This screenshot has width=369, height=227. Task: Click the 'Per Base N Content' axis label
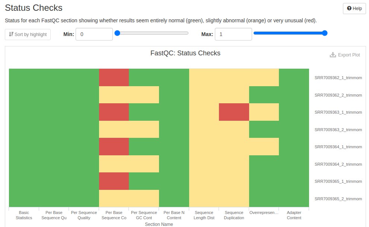(x=174, y=215)
